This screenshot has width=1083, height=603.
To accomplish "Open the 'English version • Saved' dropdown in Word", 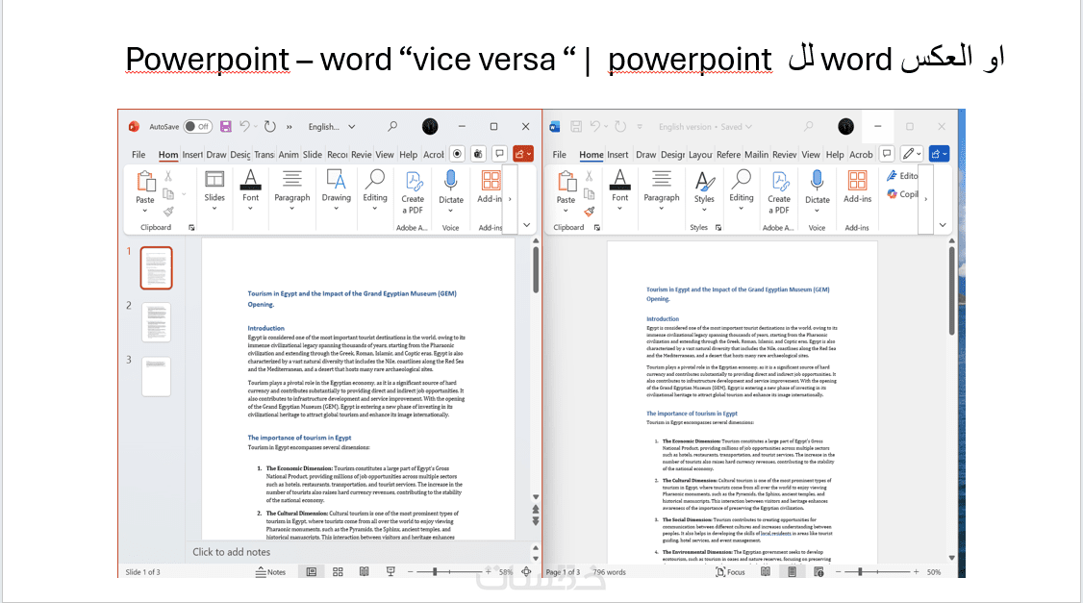I will click(705, 127).
